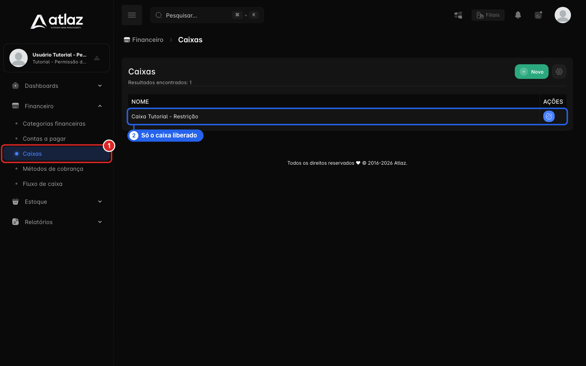The width and height of the screenshot is (586, 366).
Task: Click the Novo button
Action: click(x=531, y=72)
